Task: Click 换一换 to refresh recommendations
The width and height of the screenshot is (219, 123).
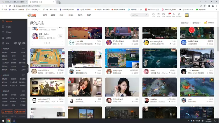Action: pyautogui.click(x=47, y=43)
